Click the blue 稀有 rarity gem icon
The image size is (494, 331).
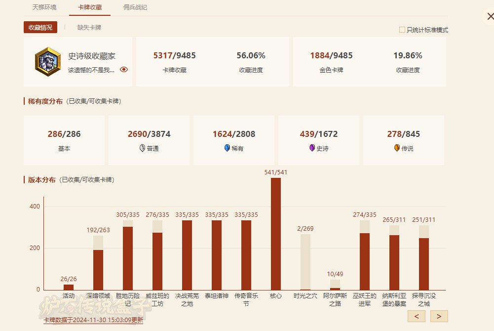click(x=227, y=148)
